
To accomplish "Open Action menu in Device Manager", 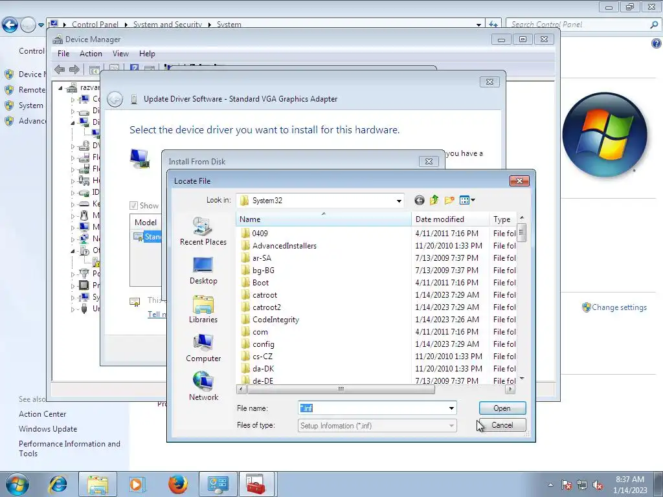I will (x=91, y=54).
